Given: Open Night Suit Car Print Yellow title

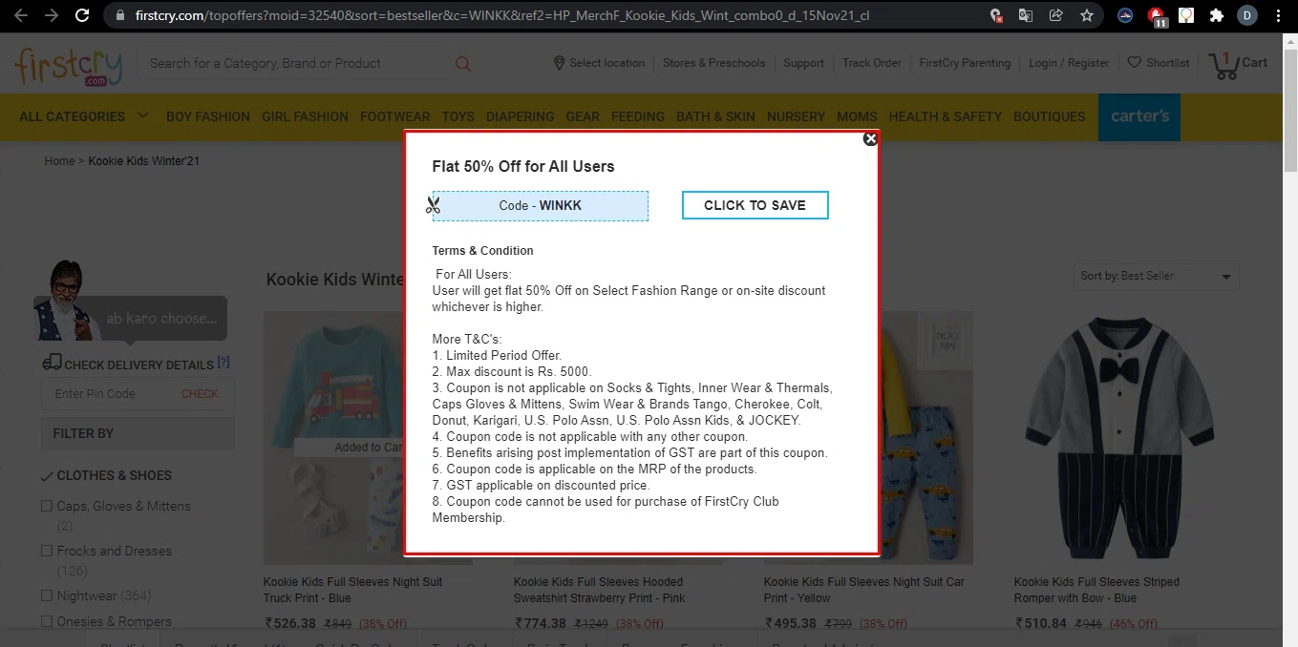Looking at the screenshot, I should pyautogui.click(x=864, y=590).
